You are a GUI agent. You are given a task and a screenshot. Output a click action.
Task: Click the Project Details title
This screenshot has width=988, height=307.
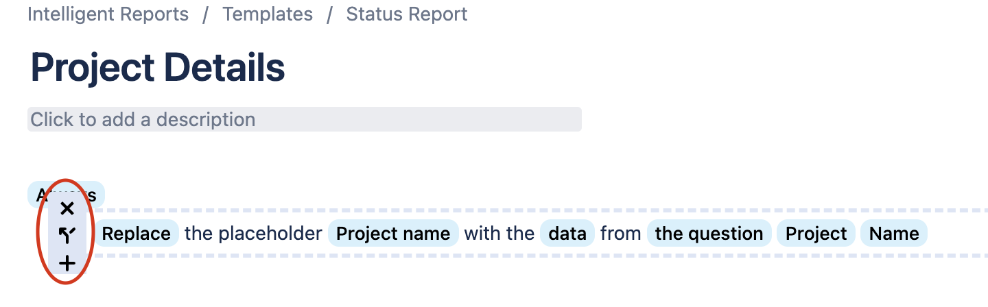pos(157,68)
